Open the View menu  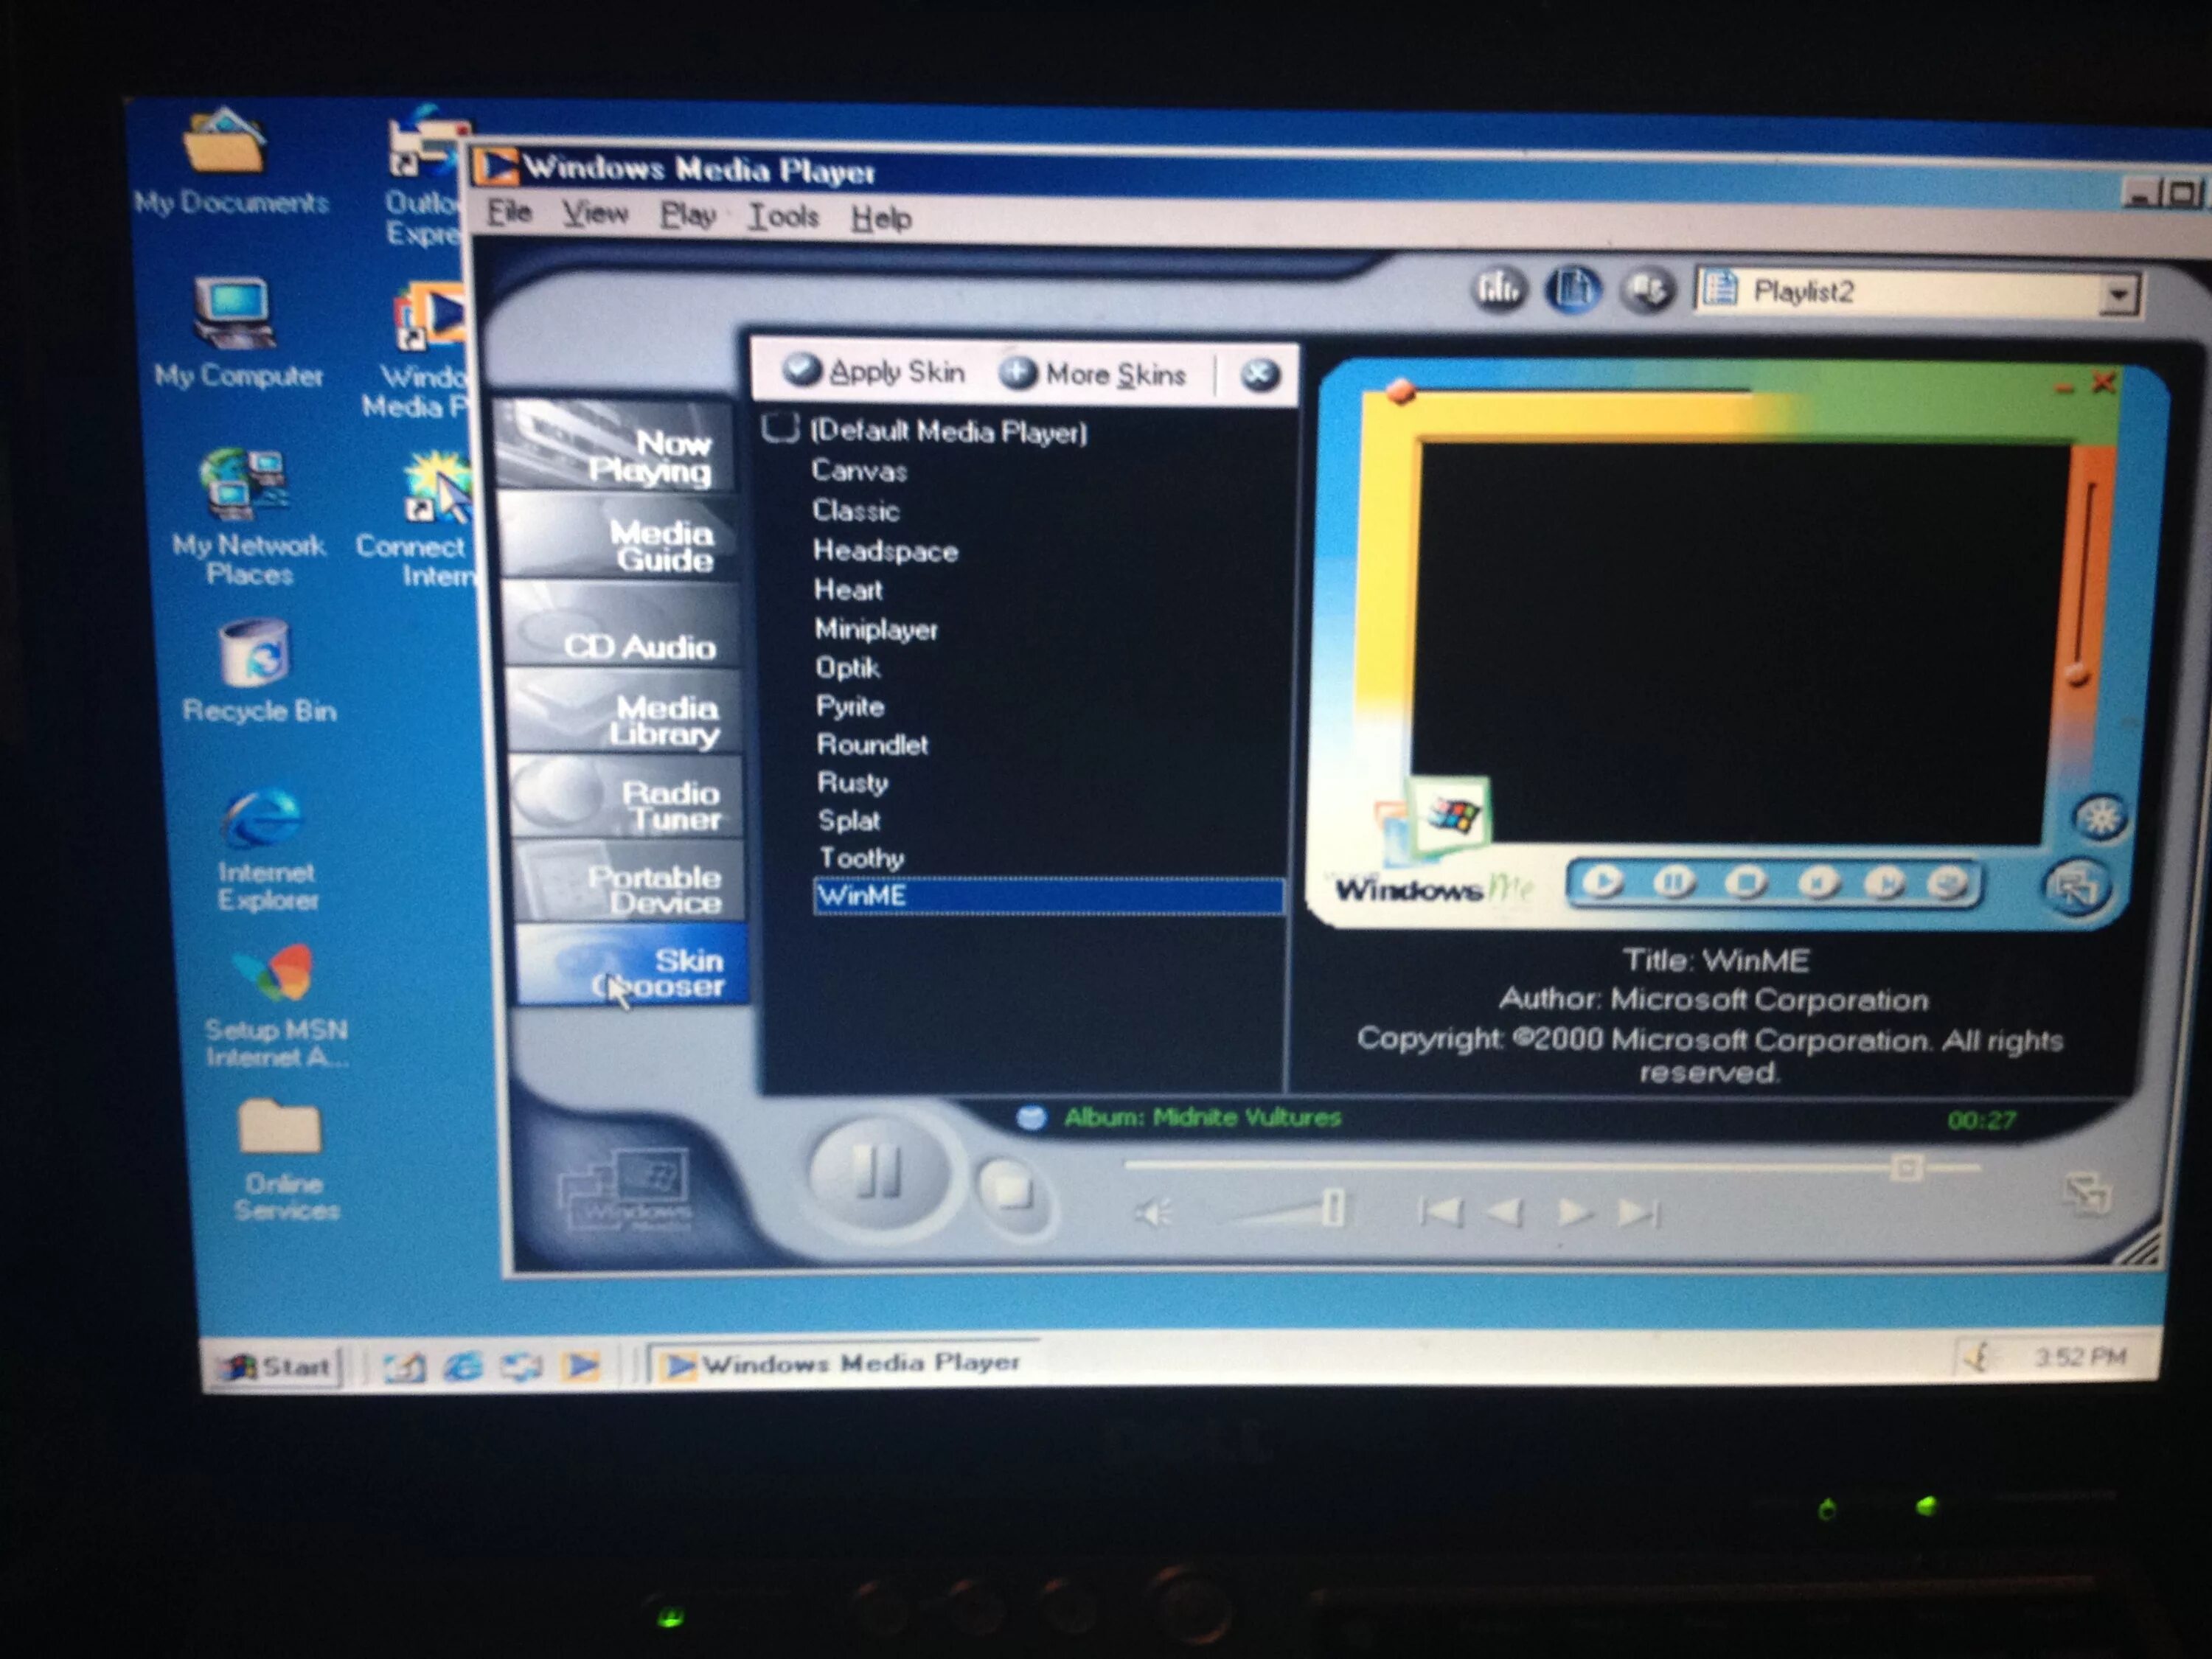(595, 213)
